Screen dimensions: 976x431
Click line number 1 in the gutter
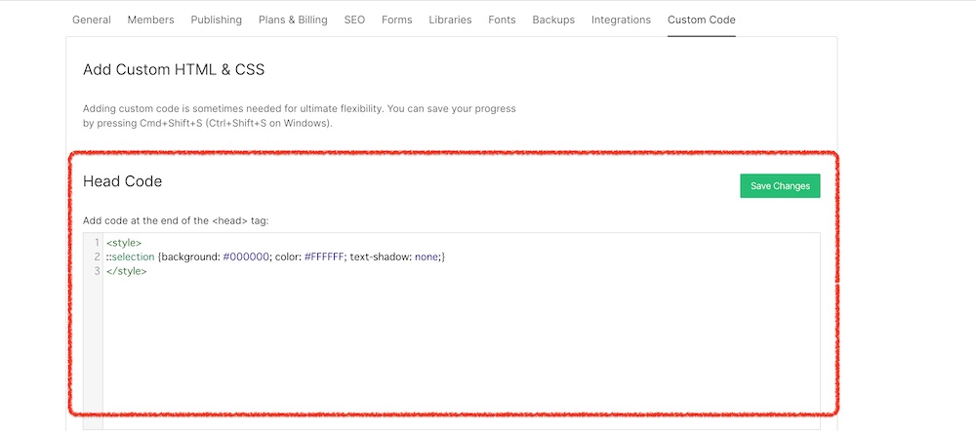point(97,243)
